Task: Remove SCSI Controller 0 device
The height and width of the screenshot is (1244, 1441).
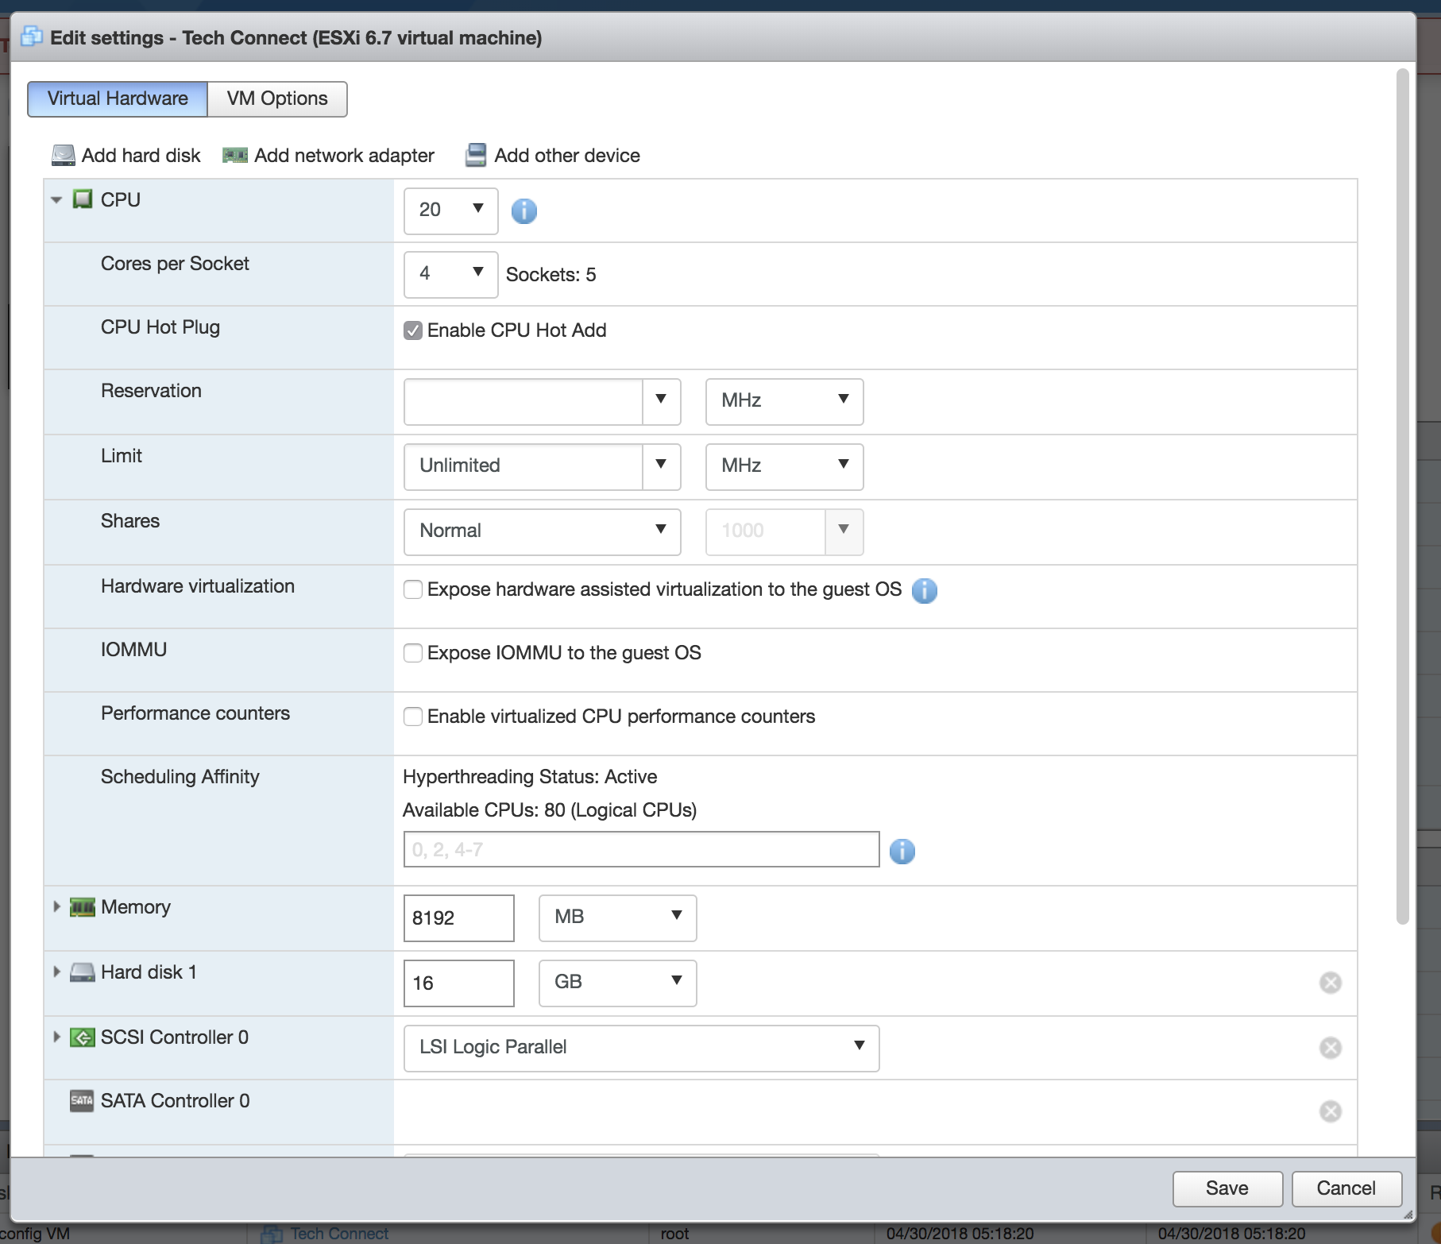Action: coord(1331,1048)
